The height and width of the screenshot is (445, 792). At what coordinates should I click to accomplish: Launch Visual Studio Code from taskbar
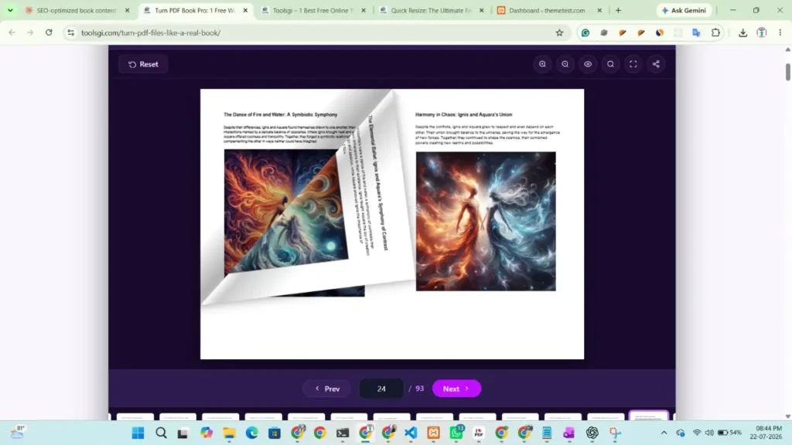pyautogui.click(x=411, y=433)
